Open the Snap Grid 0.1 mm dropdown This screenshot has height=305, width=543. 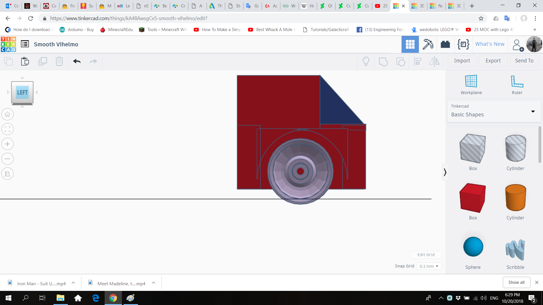click(429, 266)
